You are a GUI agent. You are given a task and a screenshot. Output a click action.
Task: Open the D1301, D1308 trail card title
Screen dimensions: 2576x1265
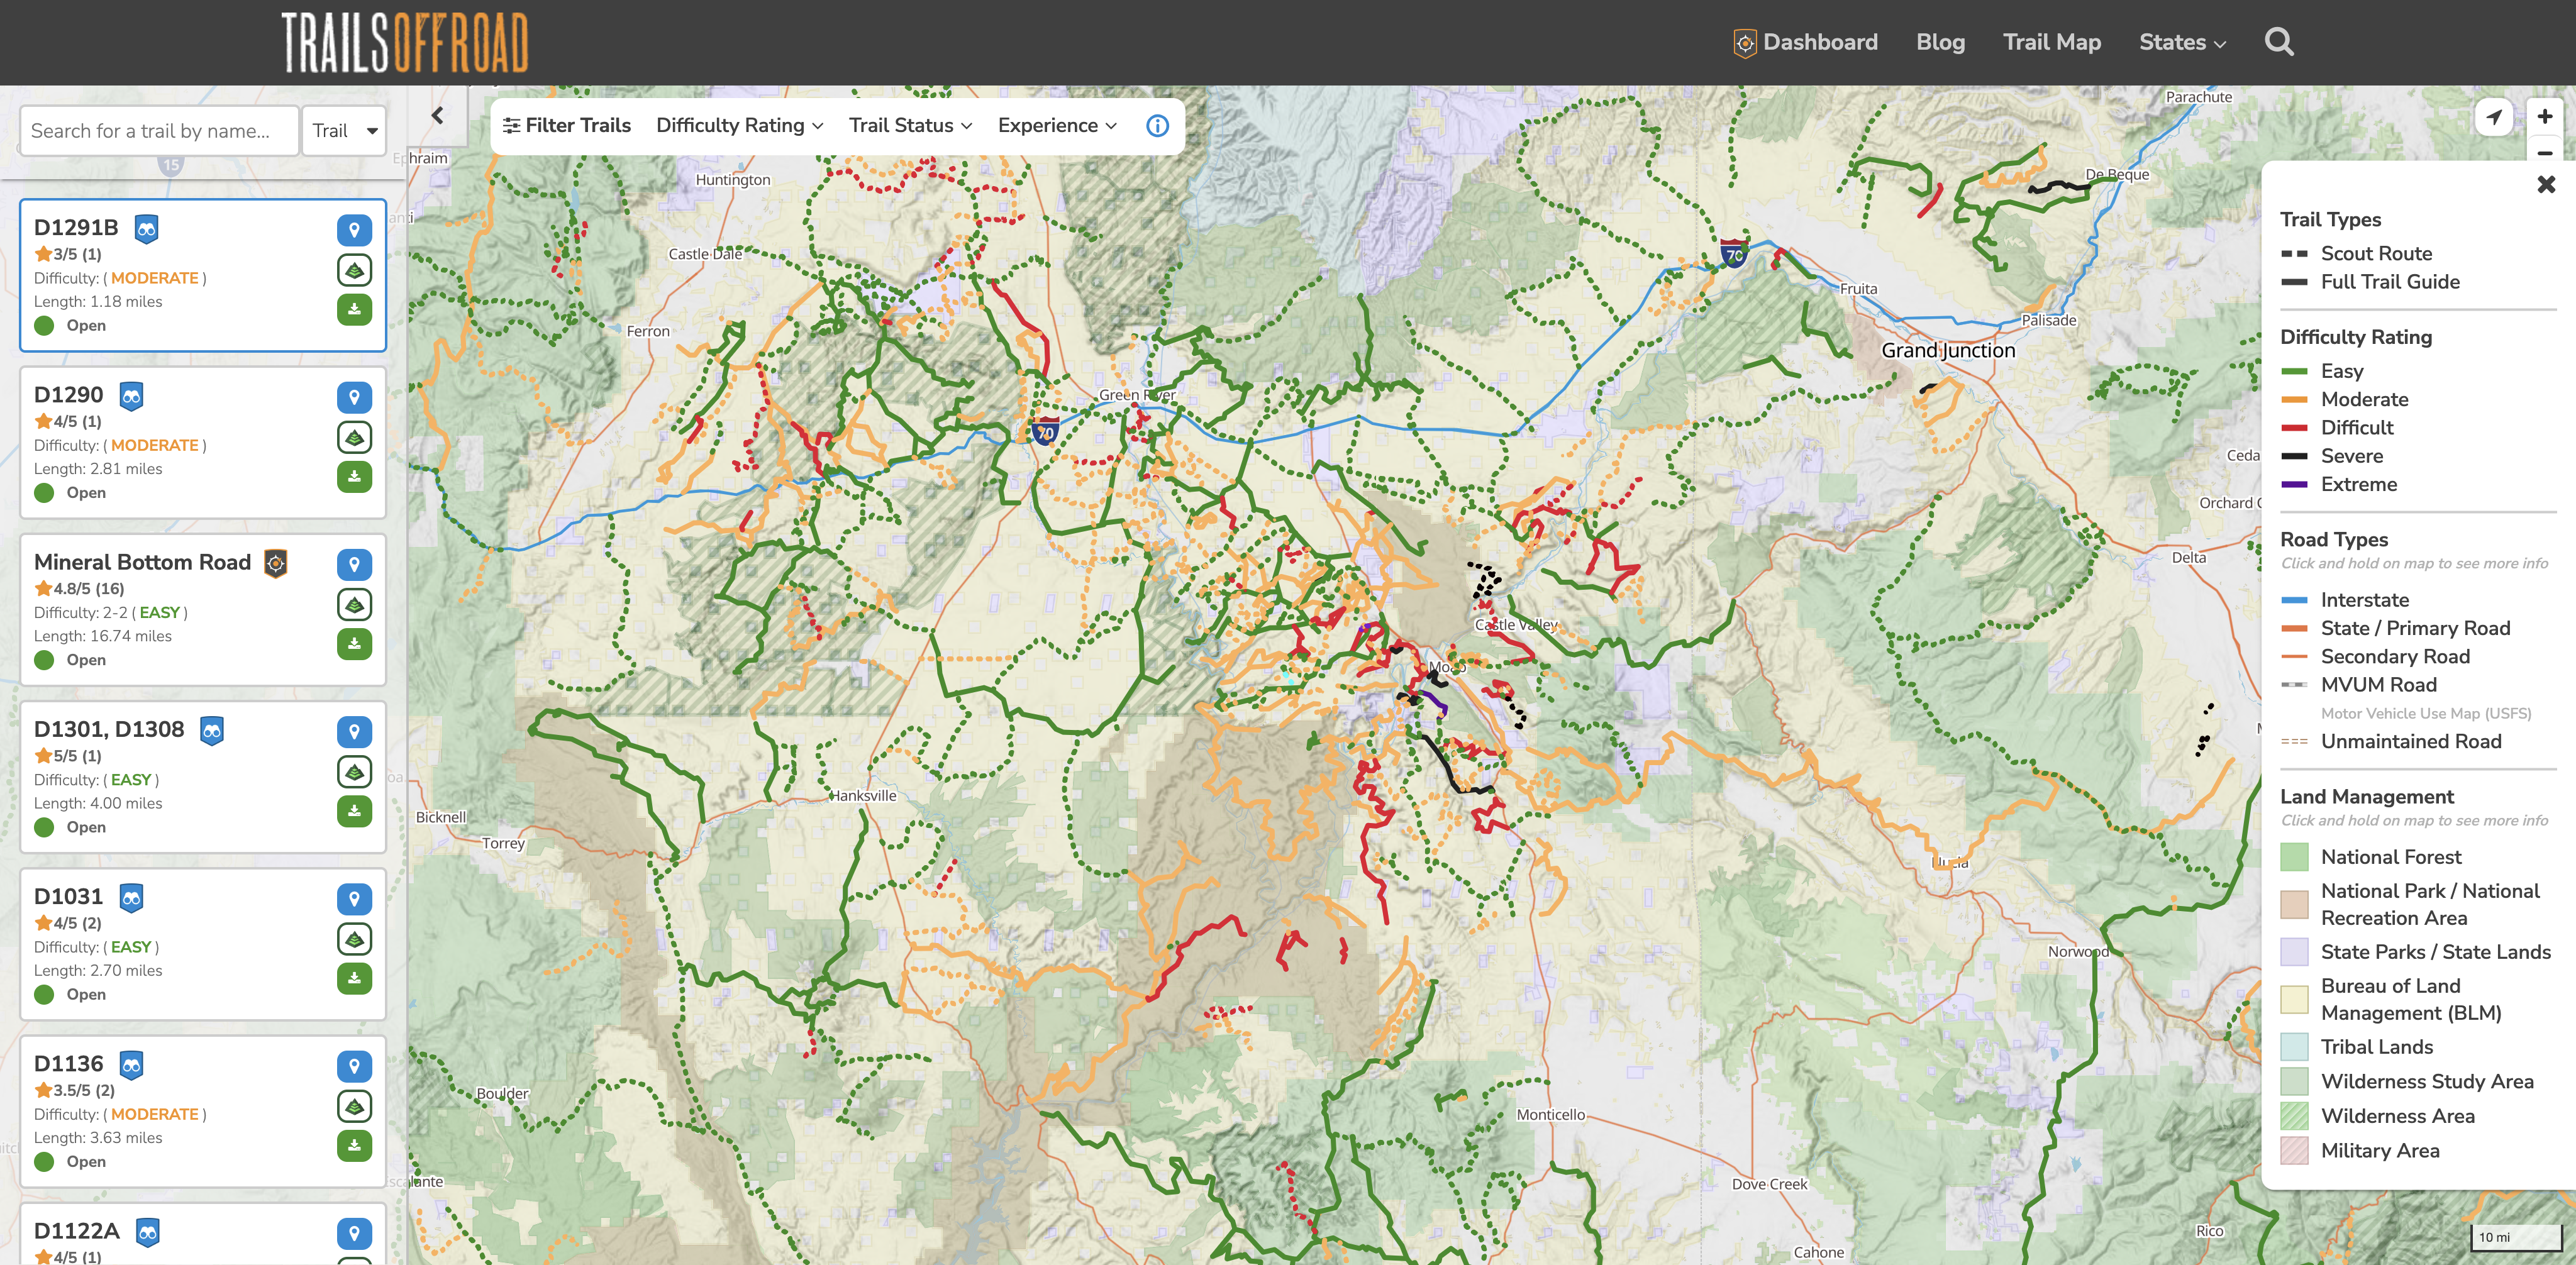pos(109,729)
